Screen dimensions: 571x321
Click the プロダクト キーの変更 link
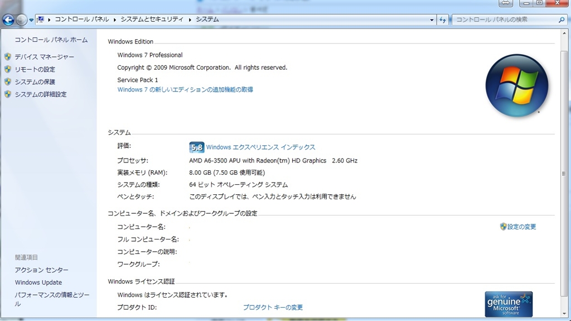point(273,308)
